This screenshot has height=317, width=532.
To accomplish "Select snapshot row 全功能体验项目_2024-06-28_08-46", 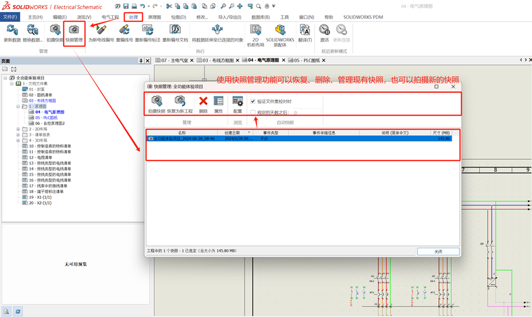I will pyautogui.click(x=299, y=139).
